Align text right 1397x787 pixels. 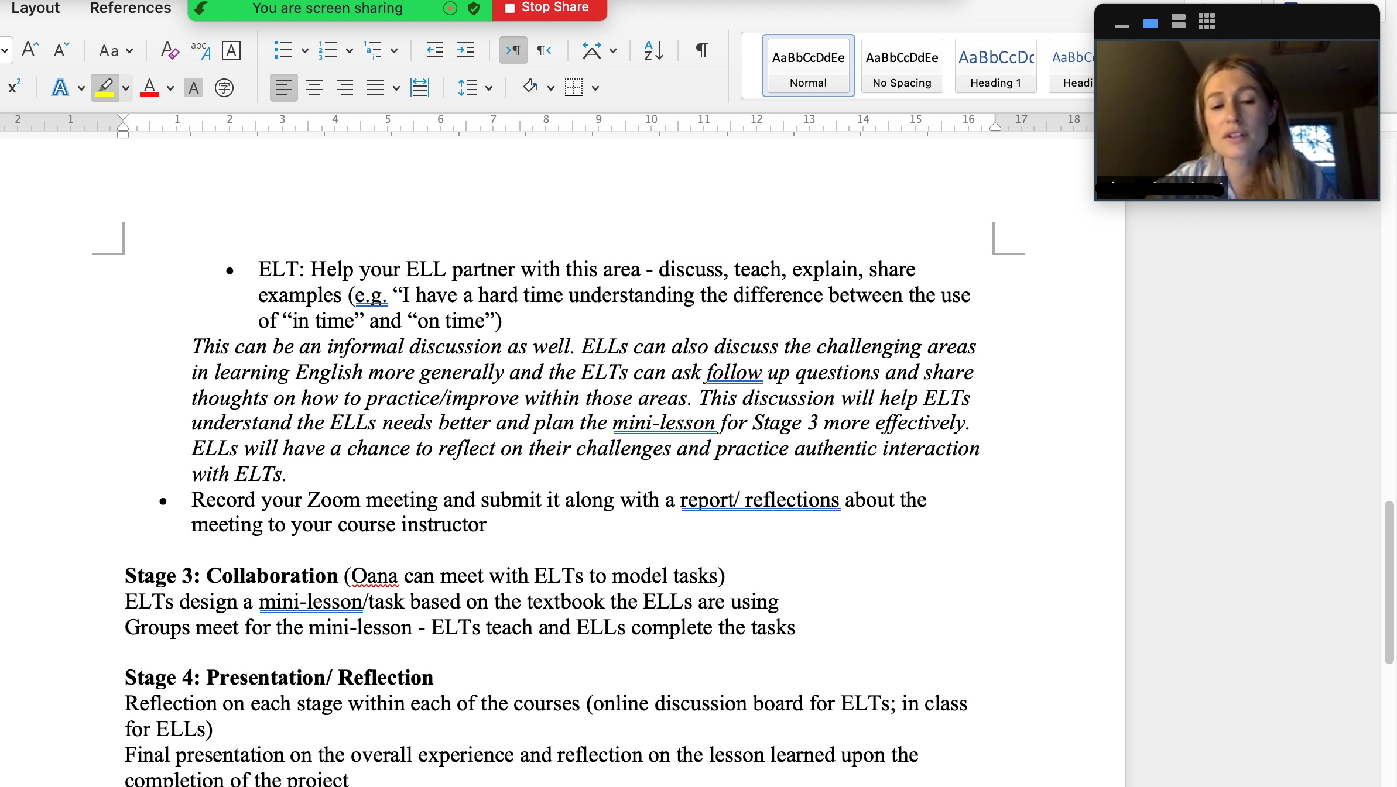tap(345, 88)
